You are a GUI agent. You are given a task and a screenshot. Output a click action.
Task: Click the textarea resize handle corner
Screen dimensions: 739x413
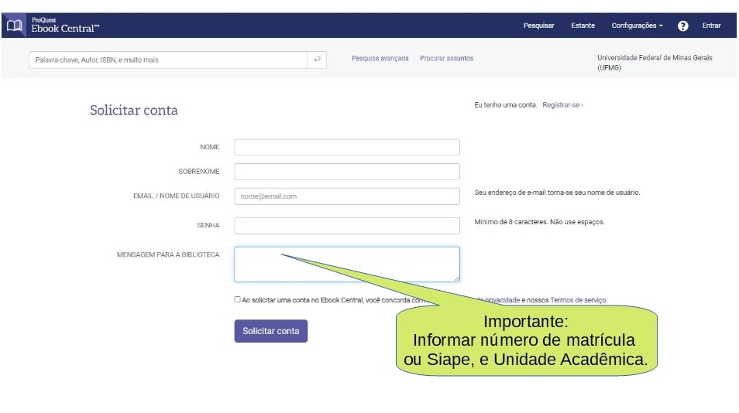coord(456,278)
